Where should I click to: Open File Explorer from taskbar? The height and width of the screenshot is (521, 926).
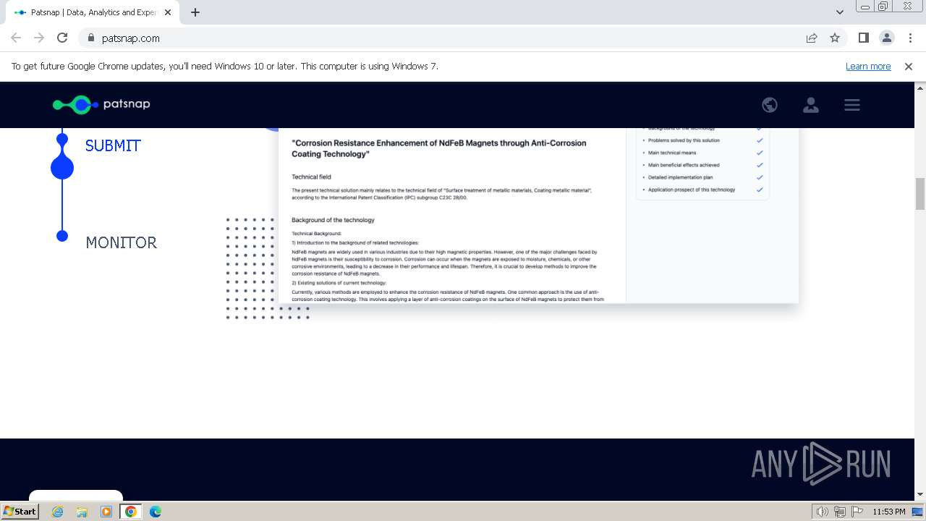click(82, 512)
